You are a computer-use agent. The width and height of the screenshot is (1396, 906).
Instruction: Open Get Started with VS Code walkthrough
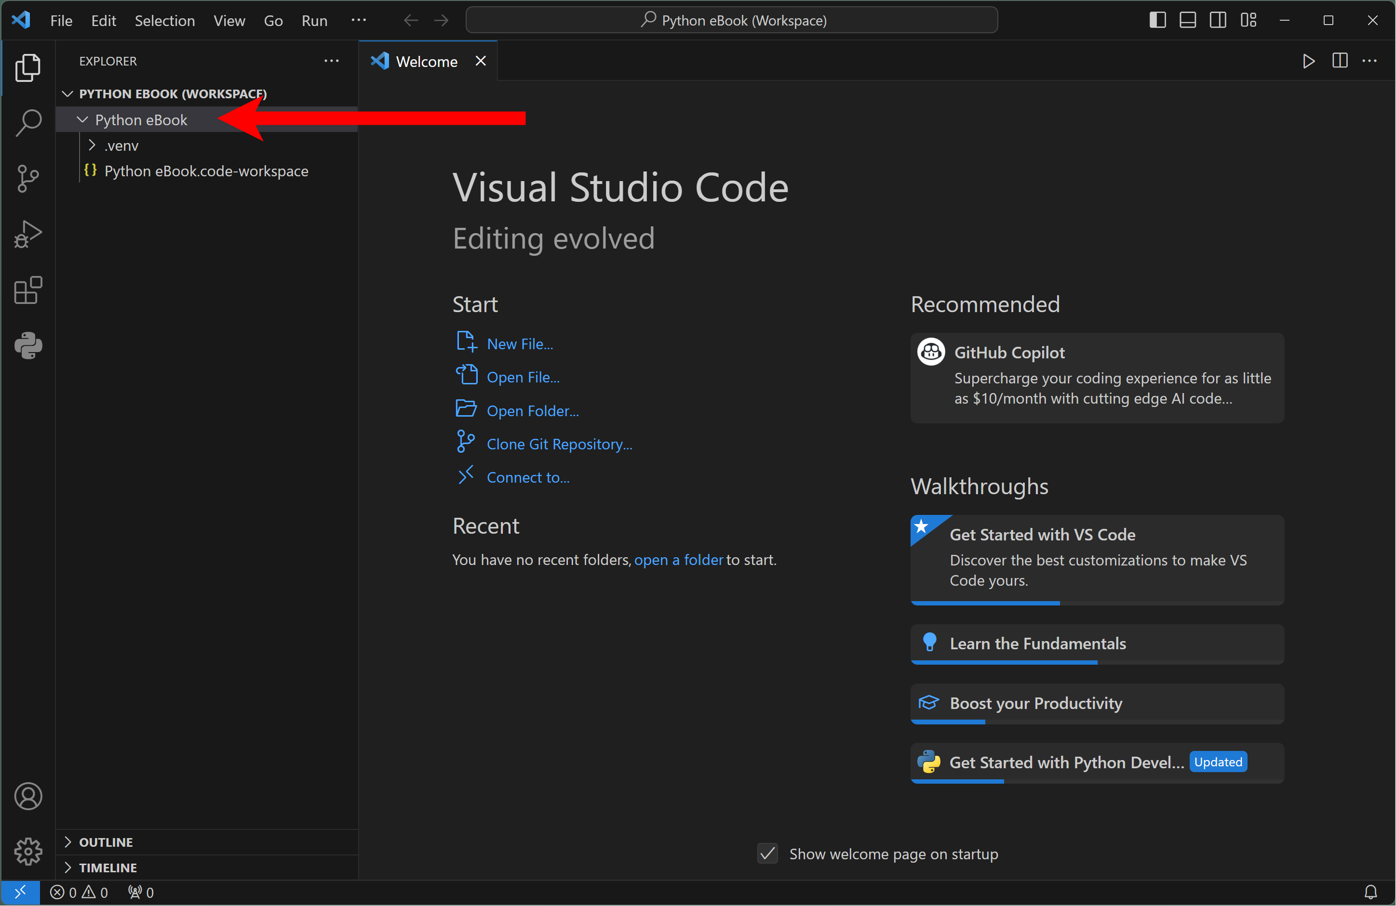coord(1098,560)
